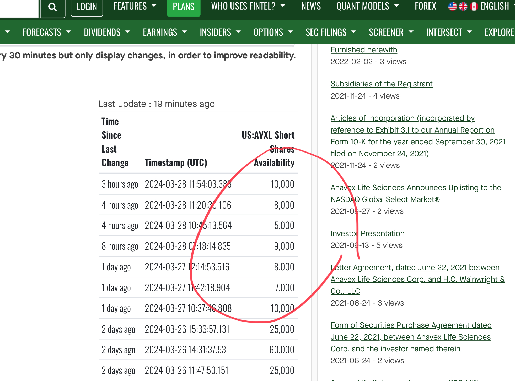Open Subsidiaries of the Registrant link
The width and height of the screenshot is (515, 381).
coord(381,84)
